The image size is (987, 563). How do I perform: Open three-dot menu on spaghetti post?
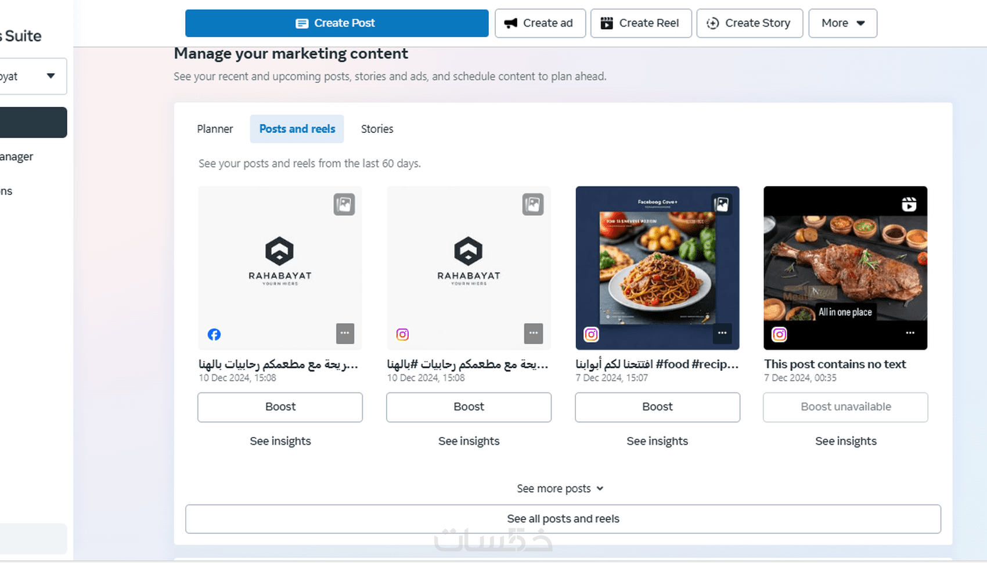[x=722, y=333]
